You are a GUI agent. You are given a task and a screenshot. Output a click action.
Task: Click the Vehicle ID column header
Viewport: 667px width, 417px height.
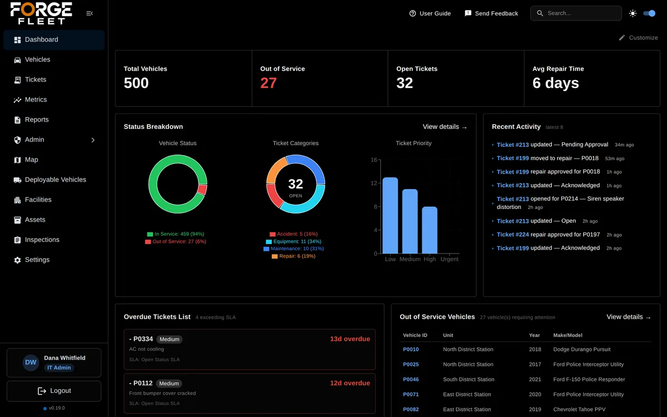415,335
